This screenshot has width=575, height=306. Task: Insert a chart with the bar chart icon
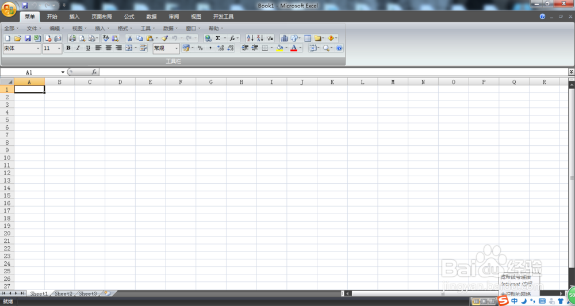click(284, 38)
